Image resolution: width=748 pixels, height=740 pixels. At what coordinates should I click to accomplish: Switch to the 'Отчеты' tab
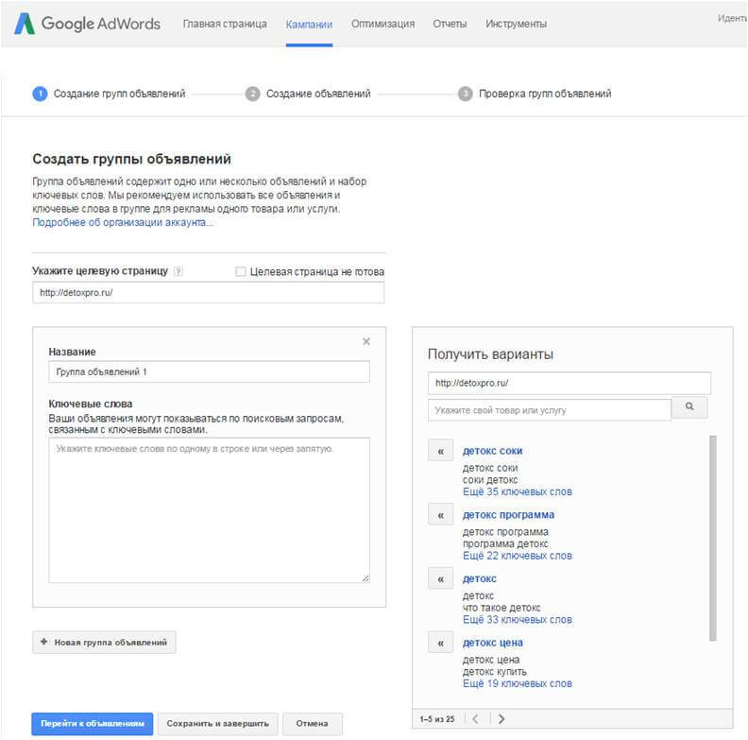pyautogui.click(x=450, y=24)
